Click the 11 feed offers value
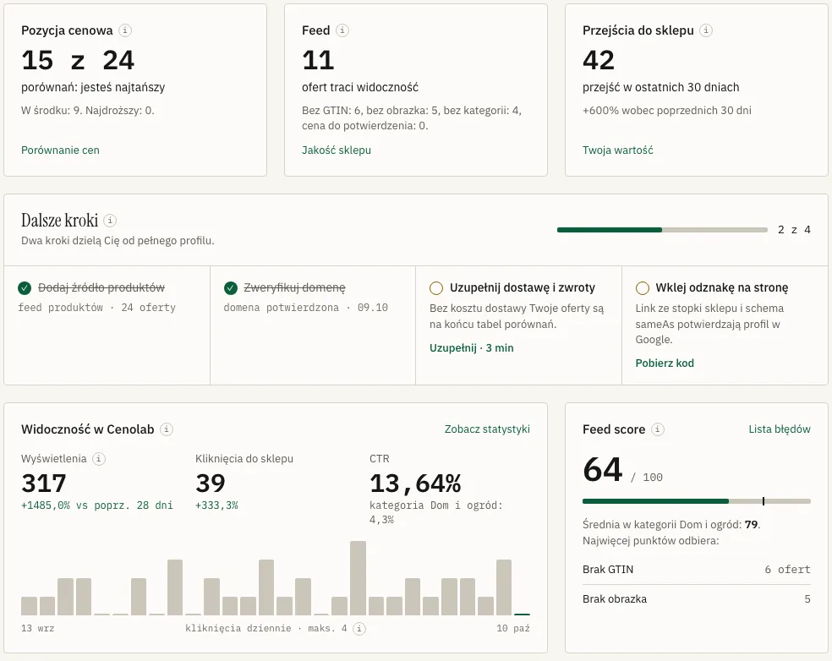832x661 pixels. pyautogui.click(x=318, y=60)
